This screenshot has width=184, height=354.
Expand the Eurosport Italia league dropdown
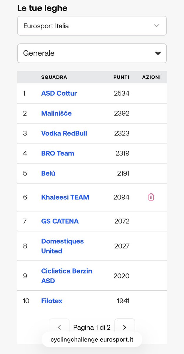tap(92, 26)
